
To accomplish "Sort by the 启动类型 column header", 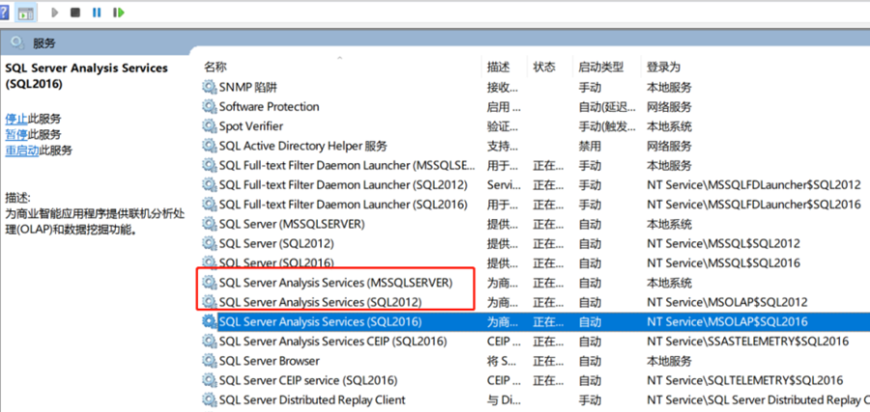I will (x=600, y=68).
